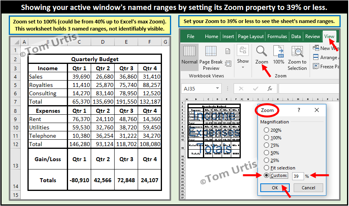The height and width of the screenshot is (206, 349).
Task: Click the Normal view icon
Action: click(189, 52)
